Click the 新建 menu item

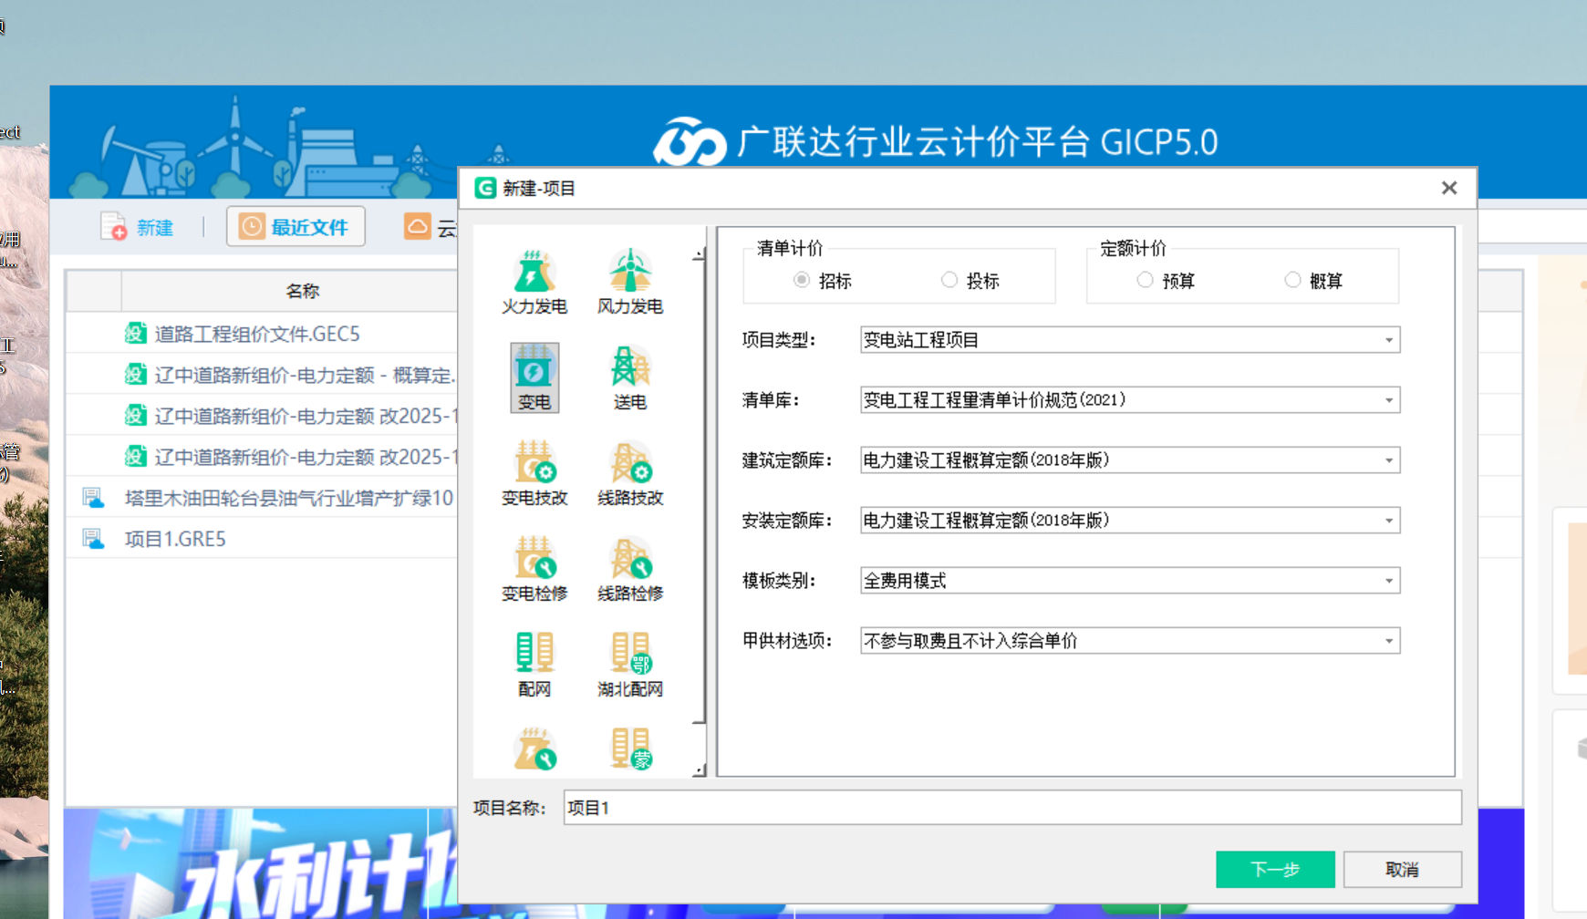141,226
